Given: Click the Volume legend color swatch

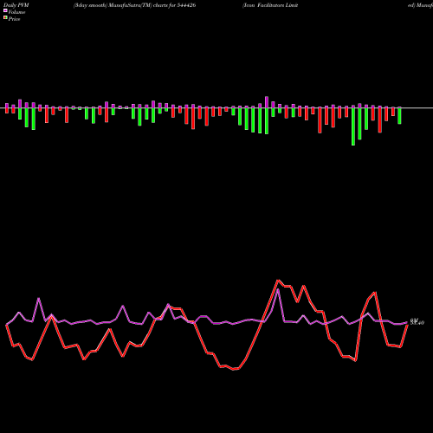Looking at the screenshot, I should click(5, 11).
